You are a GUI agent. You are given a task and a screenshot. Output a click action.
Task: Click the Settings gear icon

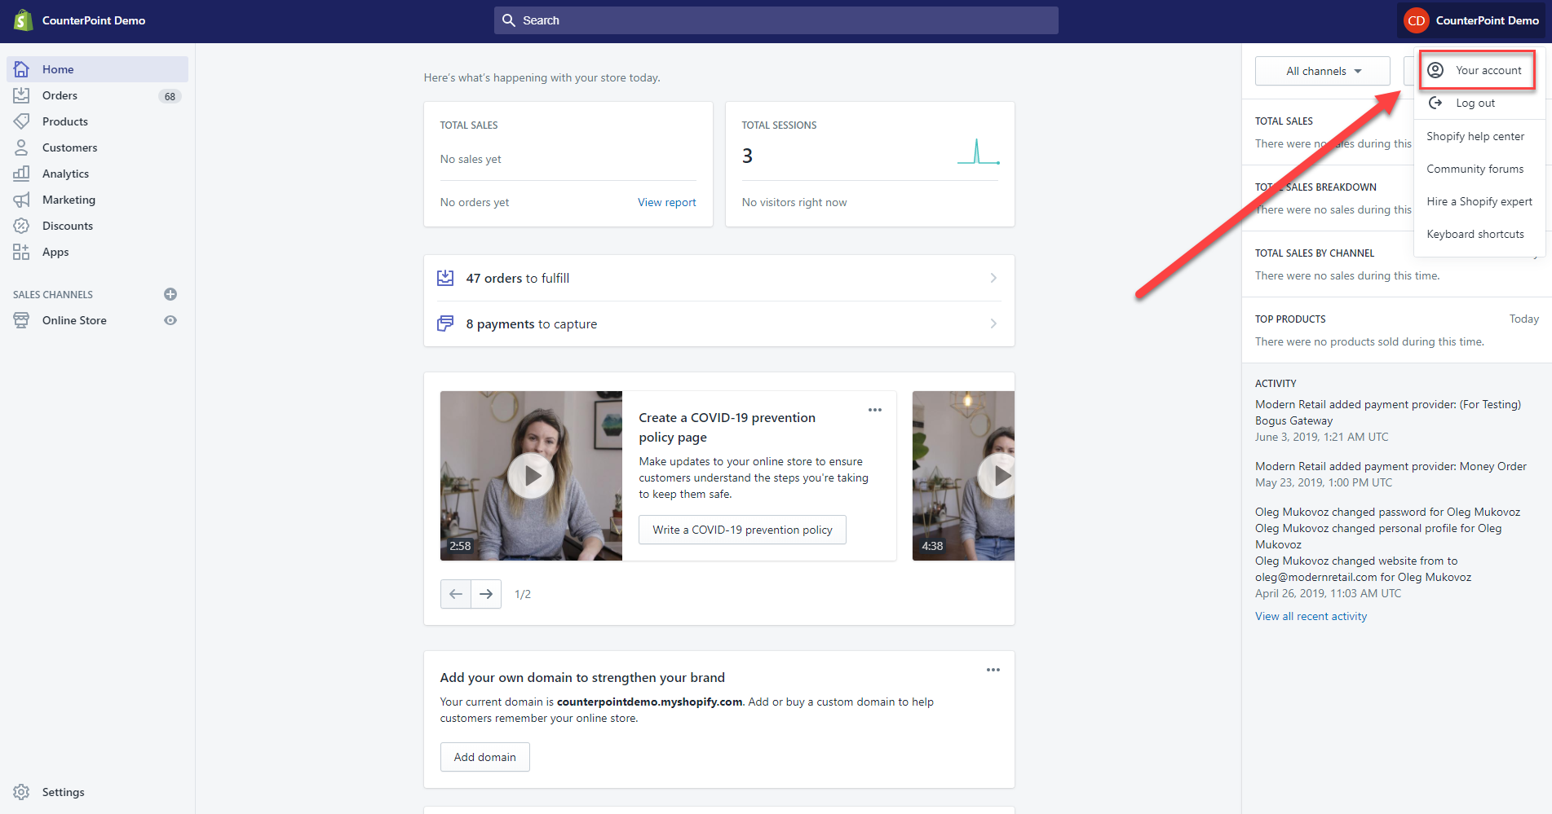(x=21, y=792)
